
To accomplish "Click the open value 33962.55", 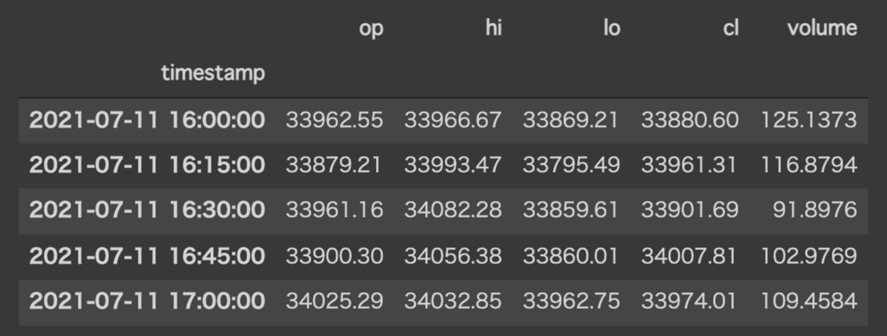I will tap(334, 120).
